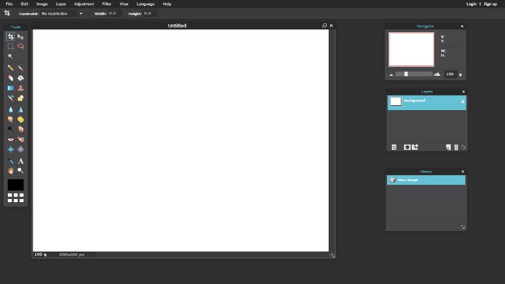The width and height of the screenshot is (505, 284).
Task: Select the Crop tool
Action: 11,37
